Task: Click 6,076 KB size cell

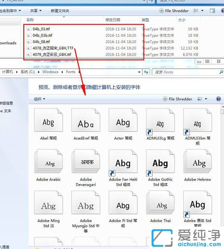Action: 190,55
